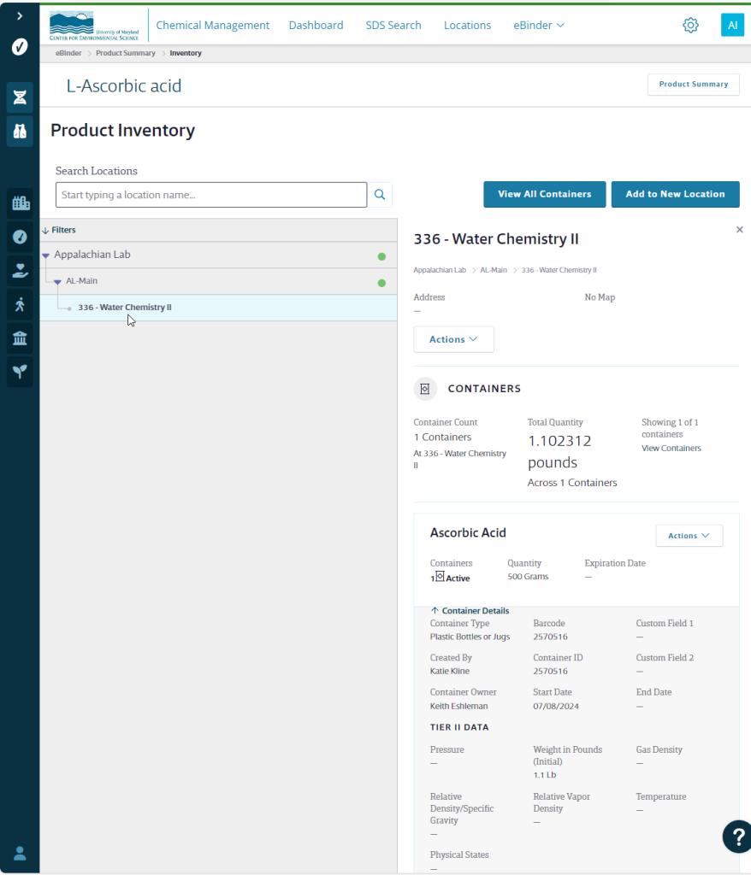751x875 pixels.
Task: Click the Inventory breadcrumb
Action: [186, 53]
